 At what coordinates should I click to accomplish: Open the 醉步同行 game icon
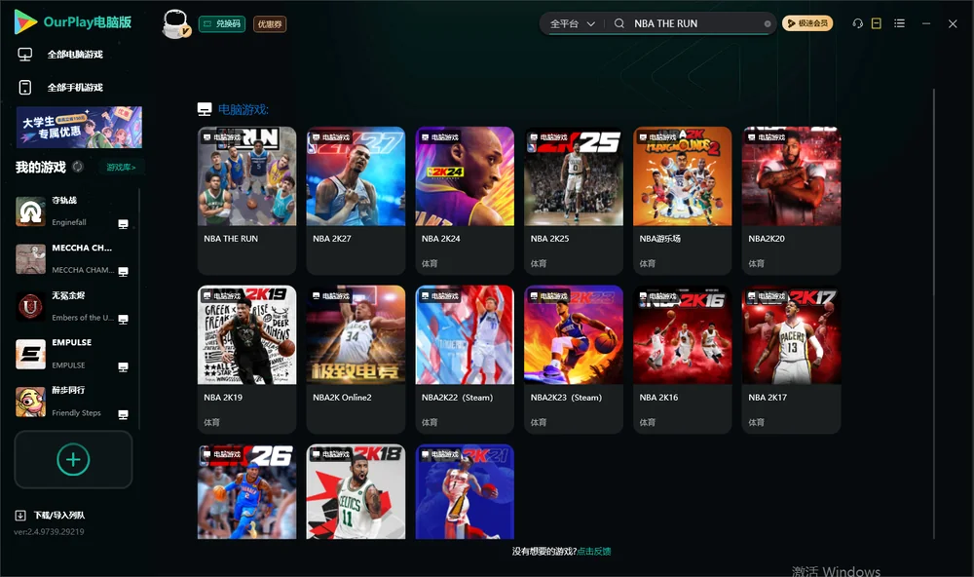(x=30, y=402)
